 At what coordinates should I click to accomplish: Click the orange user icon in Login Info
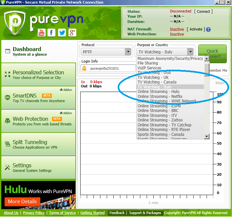point(84,68)
